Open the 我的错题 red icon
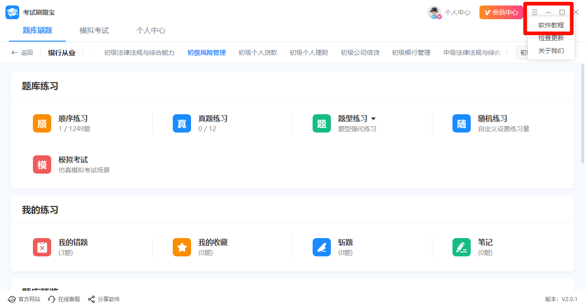The width and height of the screenshot is (585, 308). pyautogui.click(x=42, y=247)
